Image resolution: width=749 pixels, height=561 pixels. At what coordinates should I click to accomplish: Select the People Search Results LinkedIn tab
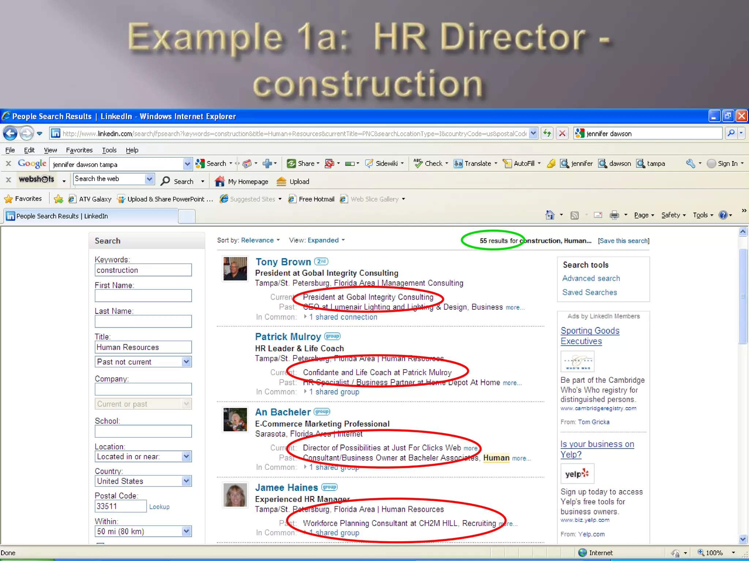(x=91, y=216)
